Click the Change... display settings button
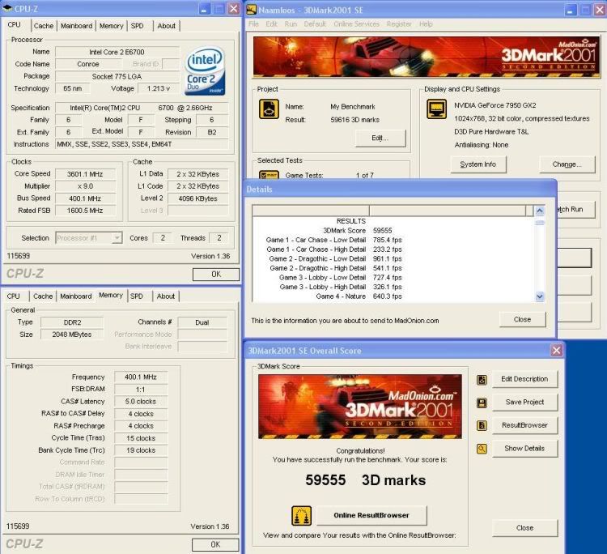Screen dimensions: 607x554 [x=566, y=164]
